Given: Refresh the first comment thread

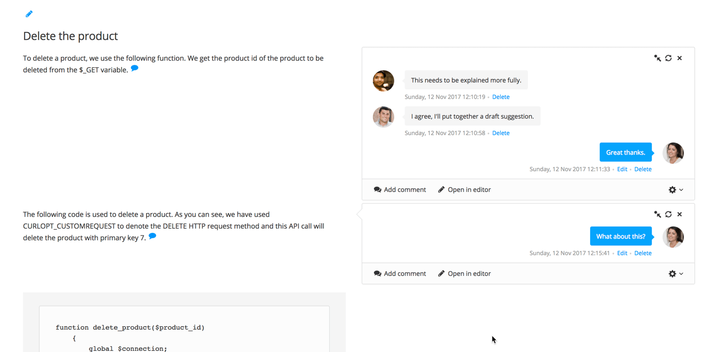Looking at the screenshot, I should pos(669,58).
